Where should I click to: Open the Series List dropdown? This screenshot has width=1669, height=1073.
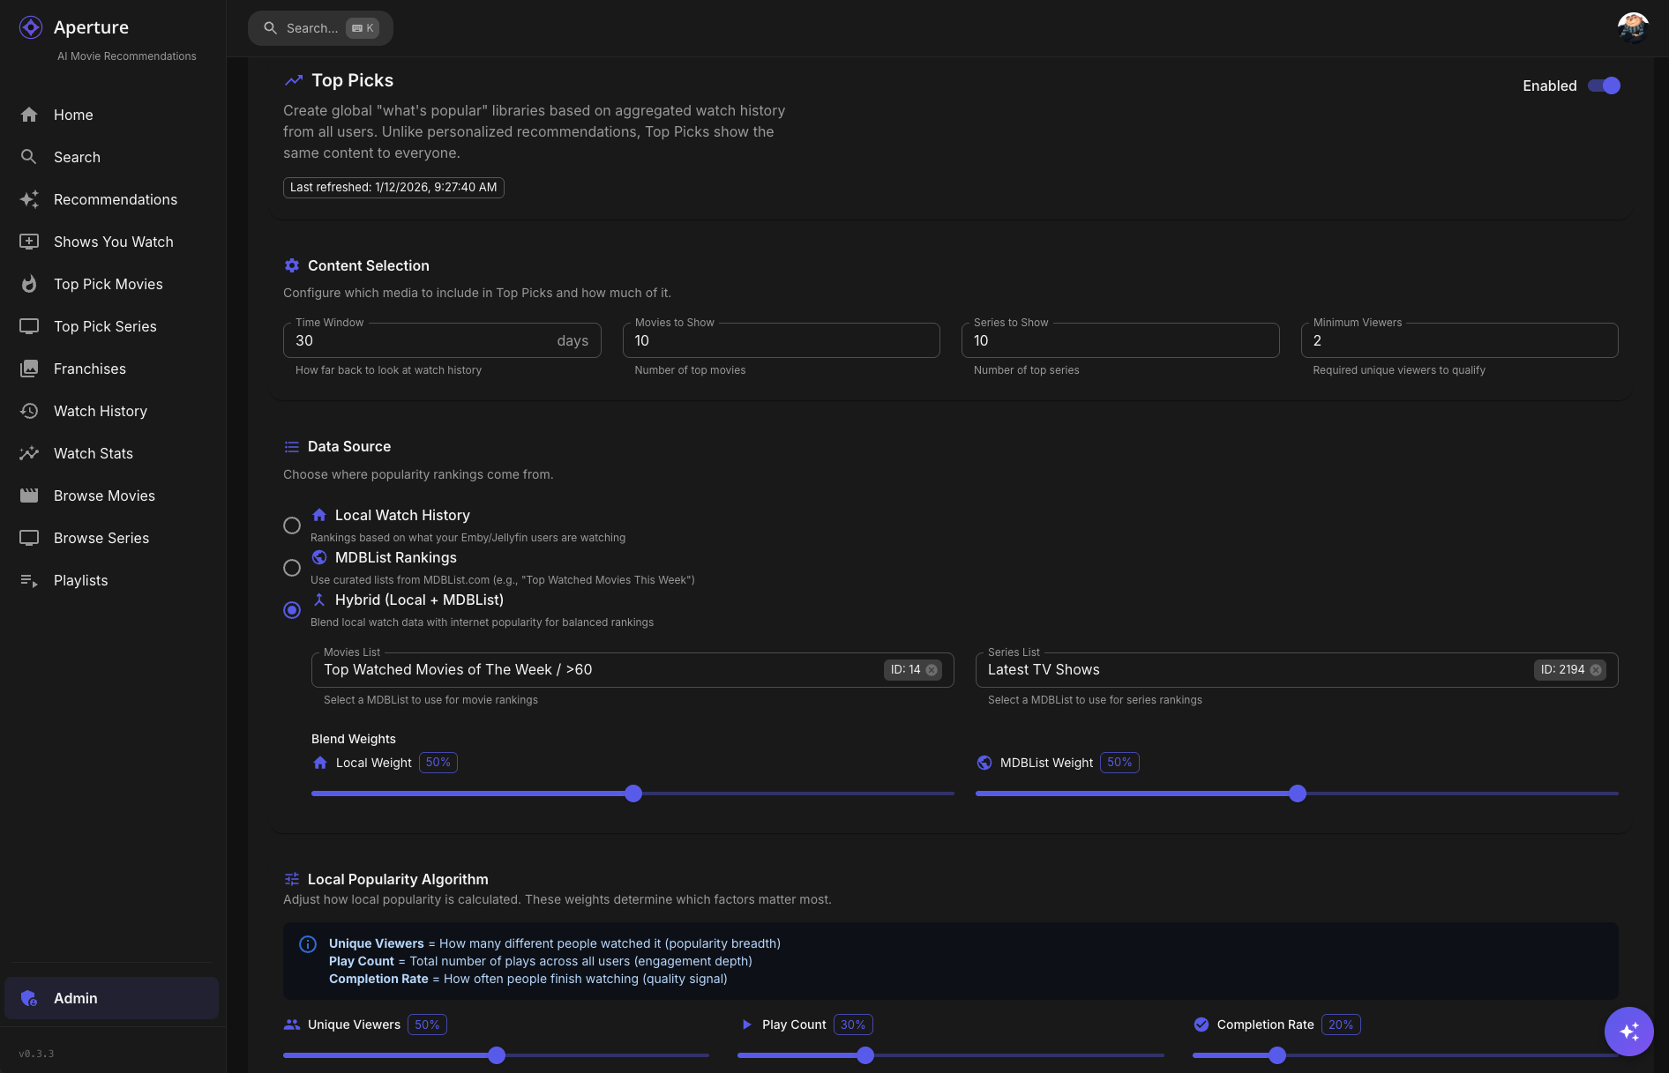pos(1253,670)
